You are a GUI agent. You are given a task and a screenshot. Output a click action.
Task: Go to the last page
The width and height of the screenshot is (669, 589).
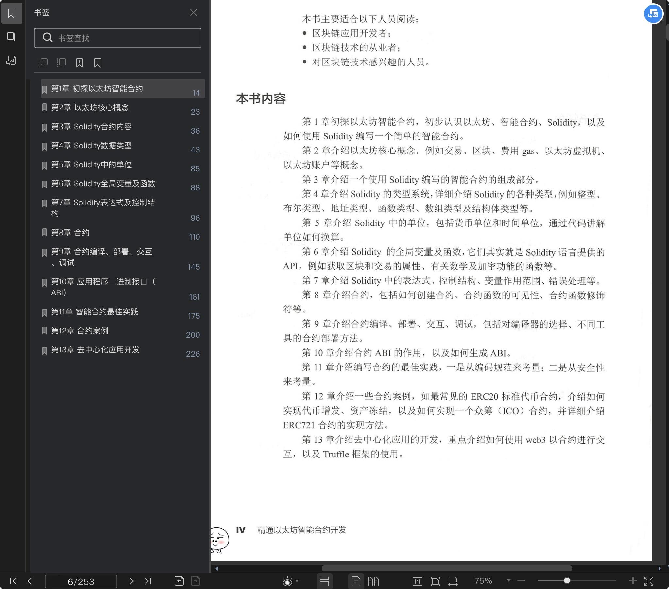tap(148, 581)
